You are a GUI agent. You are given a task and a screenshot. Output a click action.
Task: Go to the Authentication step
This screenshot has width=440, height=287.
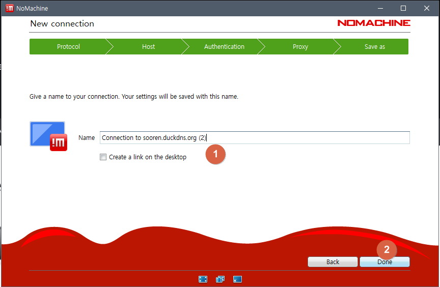click(224, 46)
